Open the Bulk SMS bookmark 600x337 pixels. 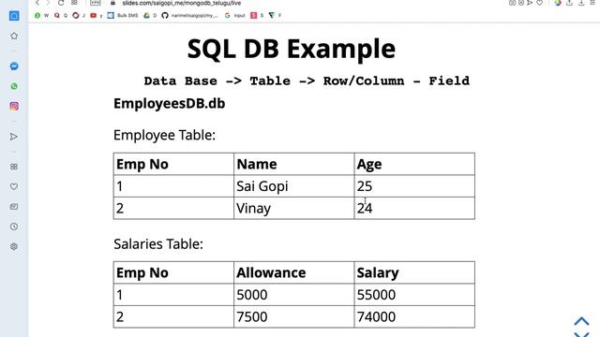pos(123,16)
